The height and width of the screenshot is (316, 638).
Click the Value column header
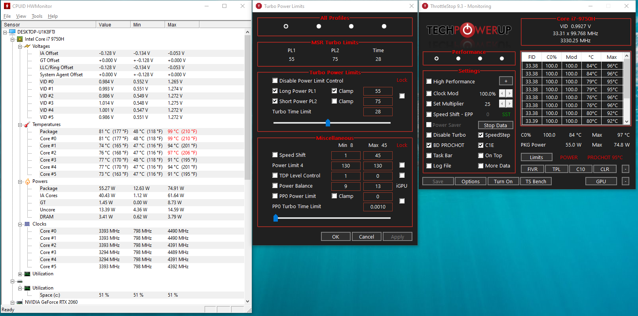[113, 24]
